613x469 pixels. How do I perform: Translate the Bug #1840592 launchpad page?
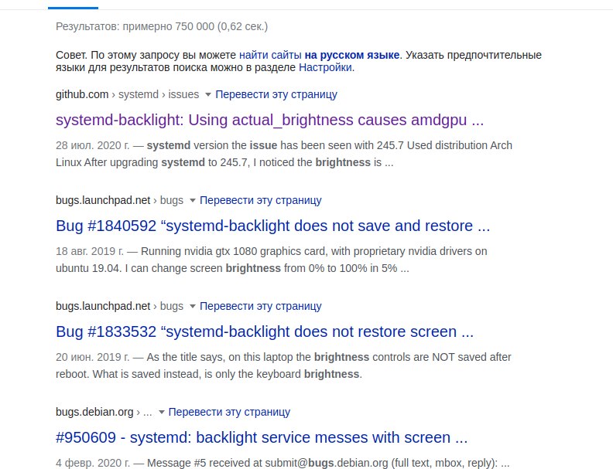[x=260, y=200]
